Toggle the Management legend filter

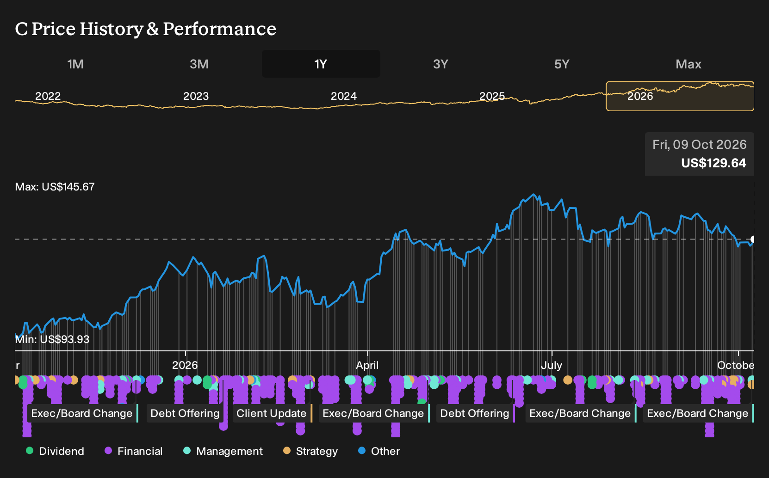223,451
